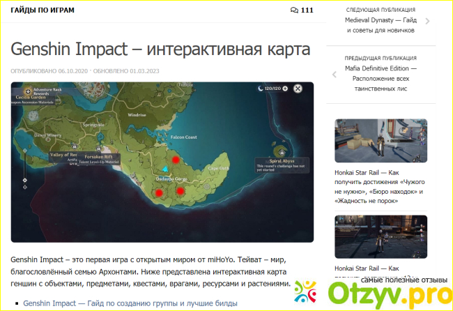Open the Гайды по играм category

point(42,10)
